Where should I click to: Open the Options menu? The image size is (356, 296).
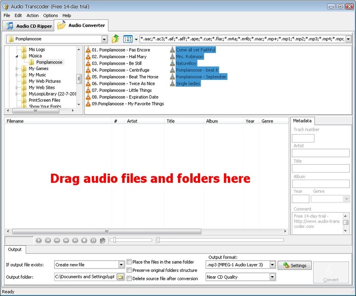coord(50,15)
